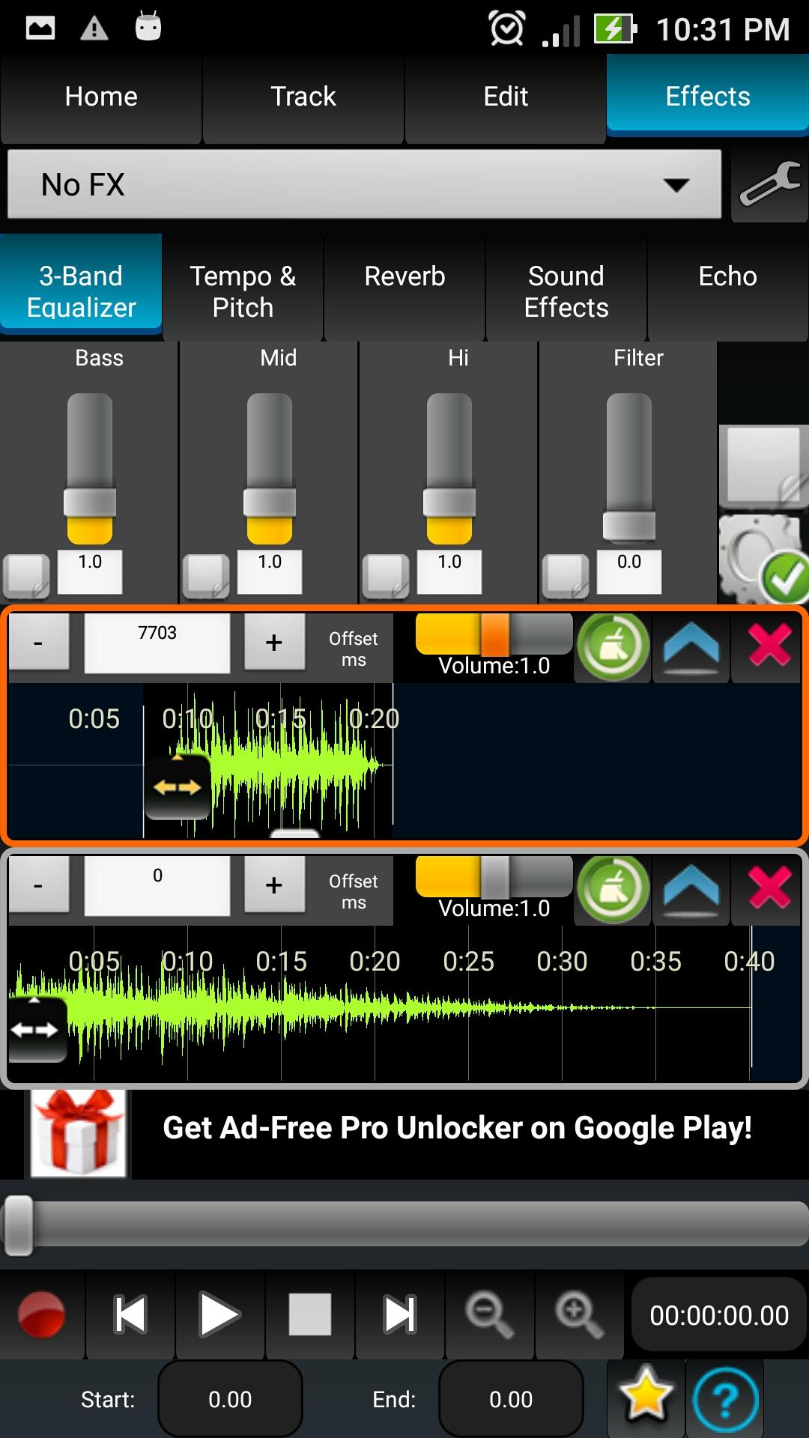809x1438 pixels.
Task: Clean the second track with the broom icon
Action: [613, 888]
